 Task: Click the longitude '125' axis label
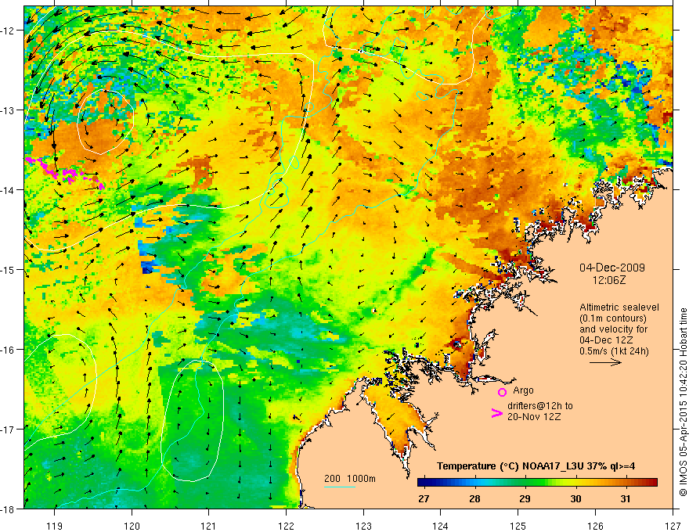518,526
